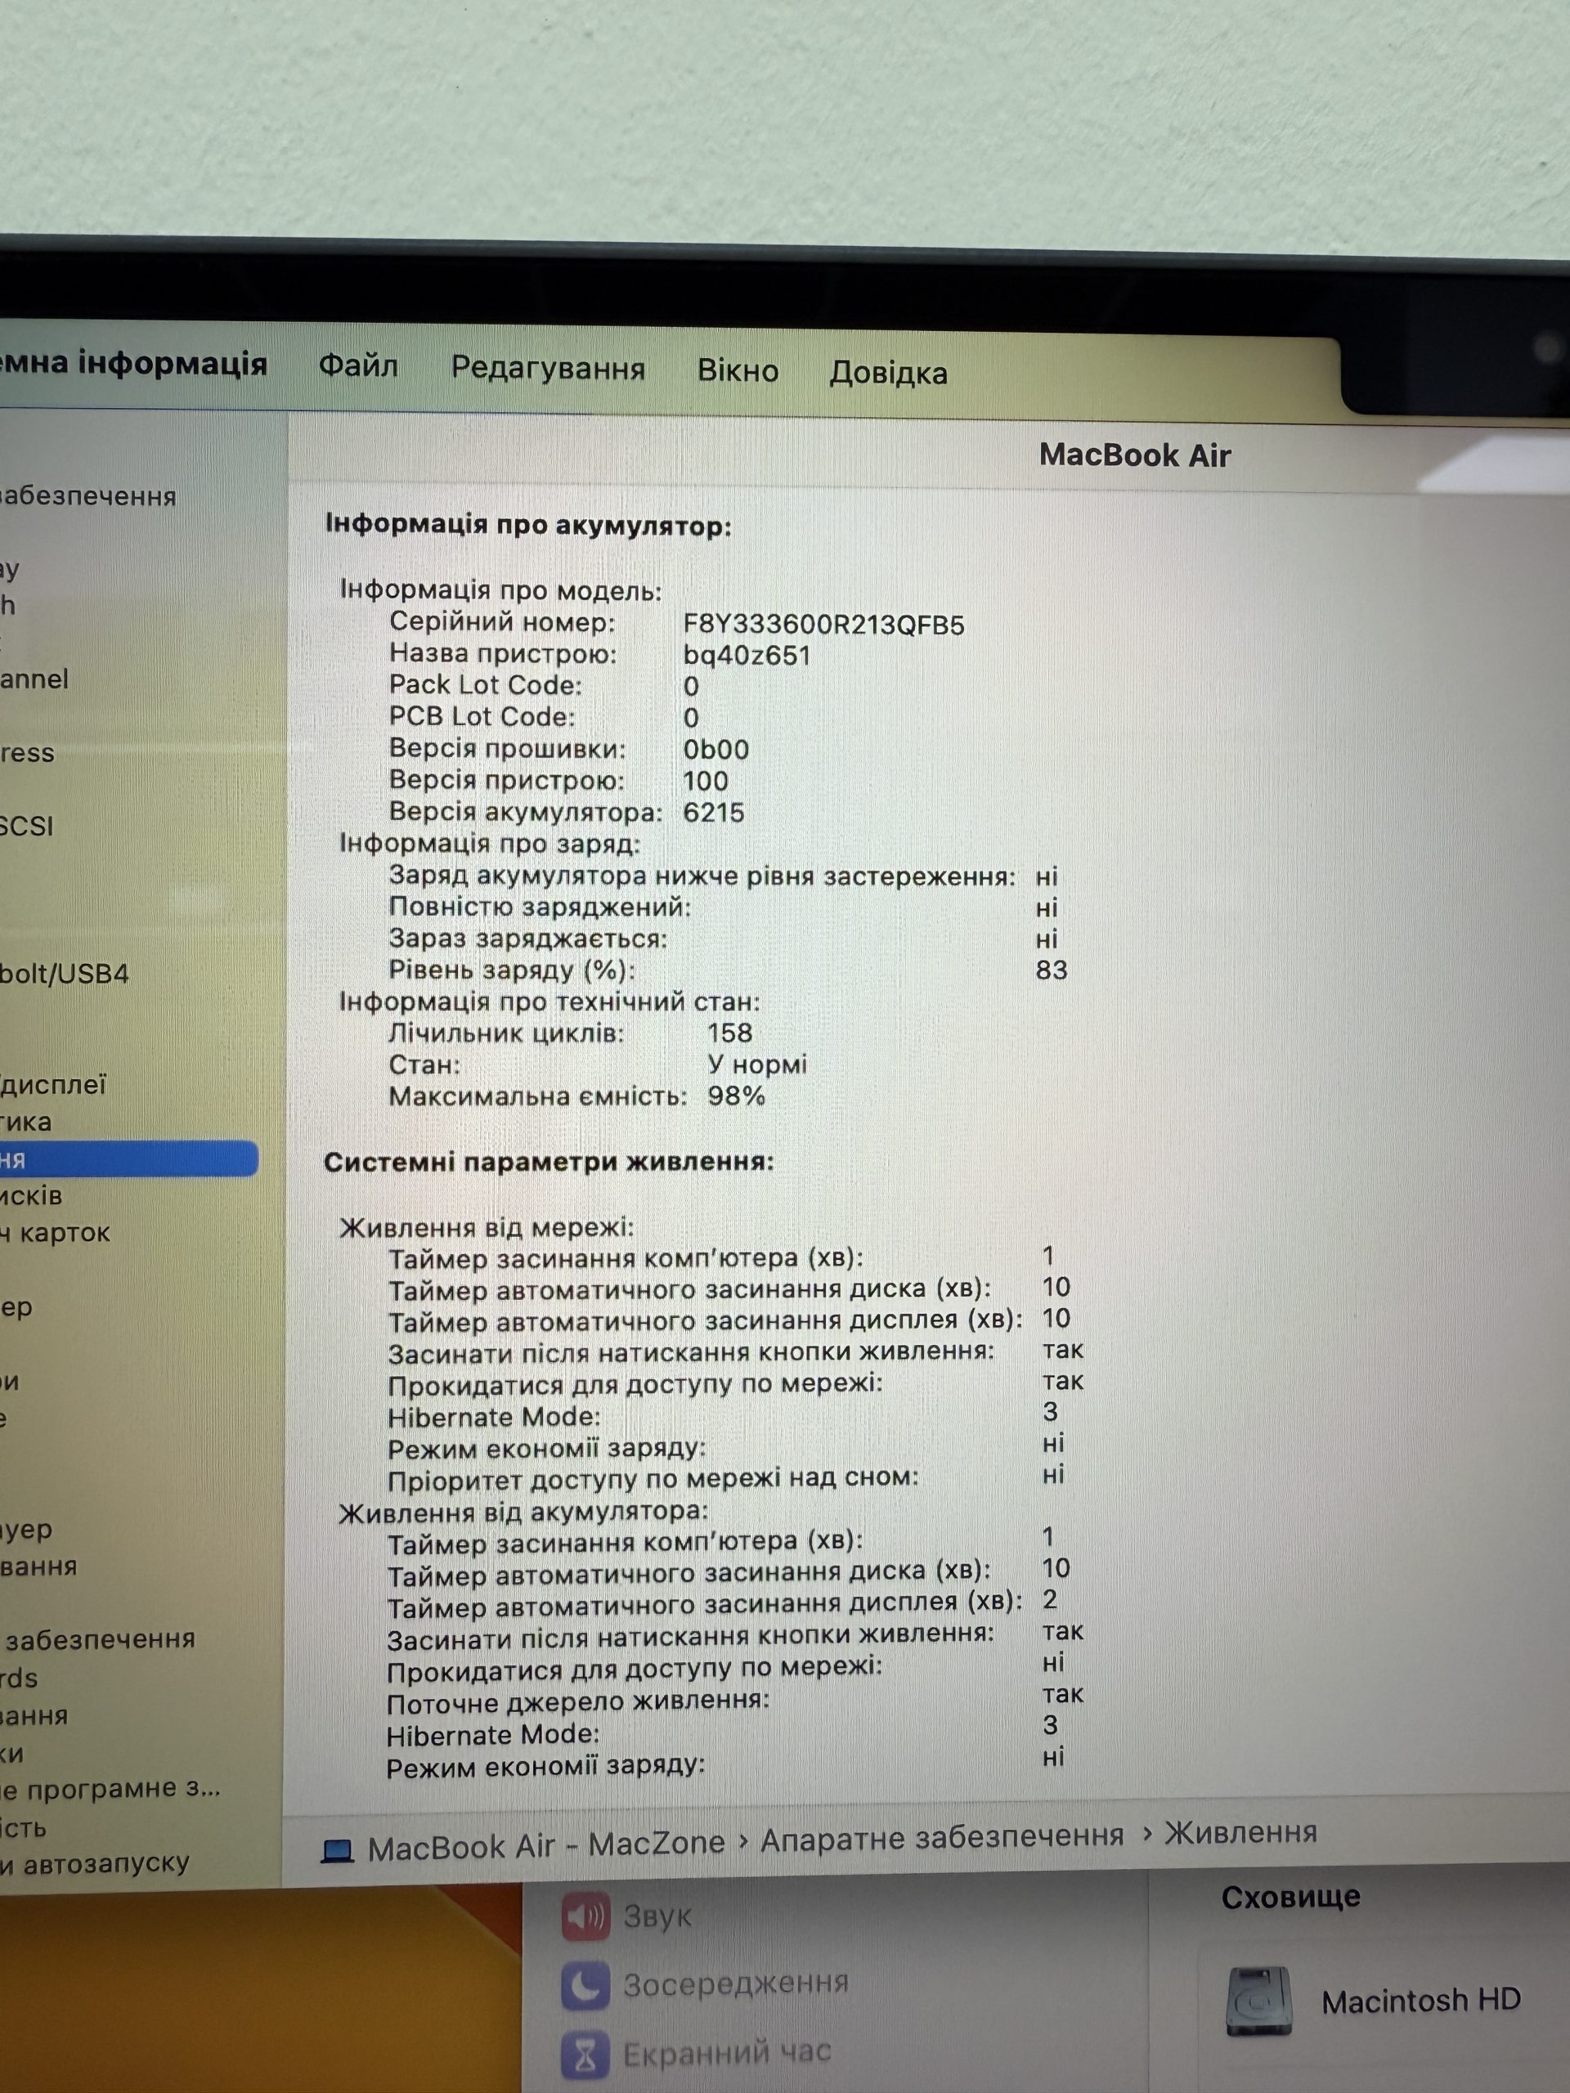
Task: Select sidebar item ending in SCSI
Action: point(26,826)
